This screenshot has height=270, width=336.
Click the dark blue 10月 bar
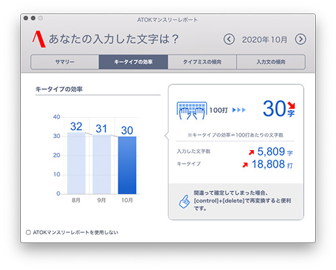(x=127, y=165)
